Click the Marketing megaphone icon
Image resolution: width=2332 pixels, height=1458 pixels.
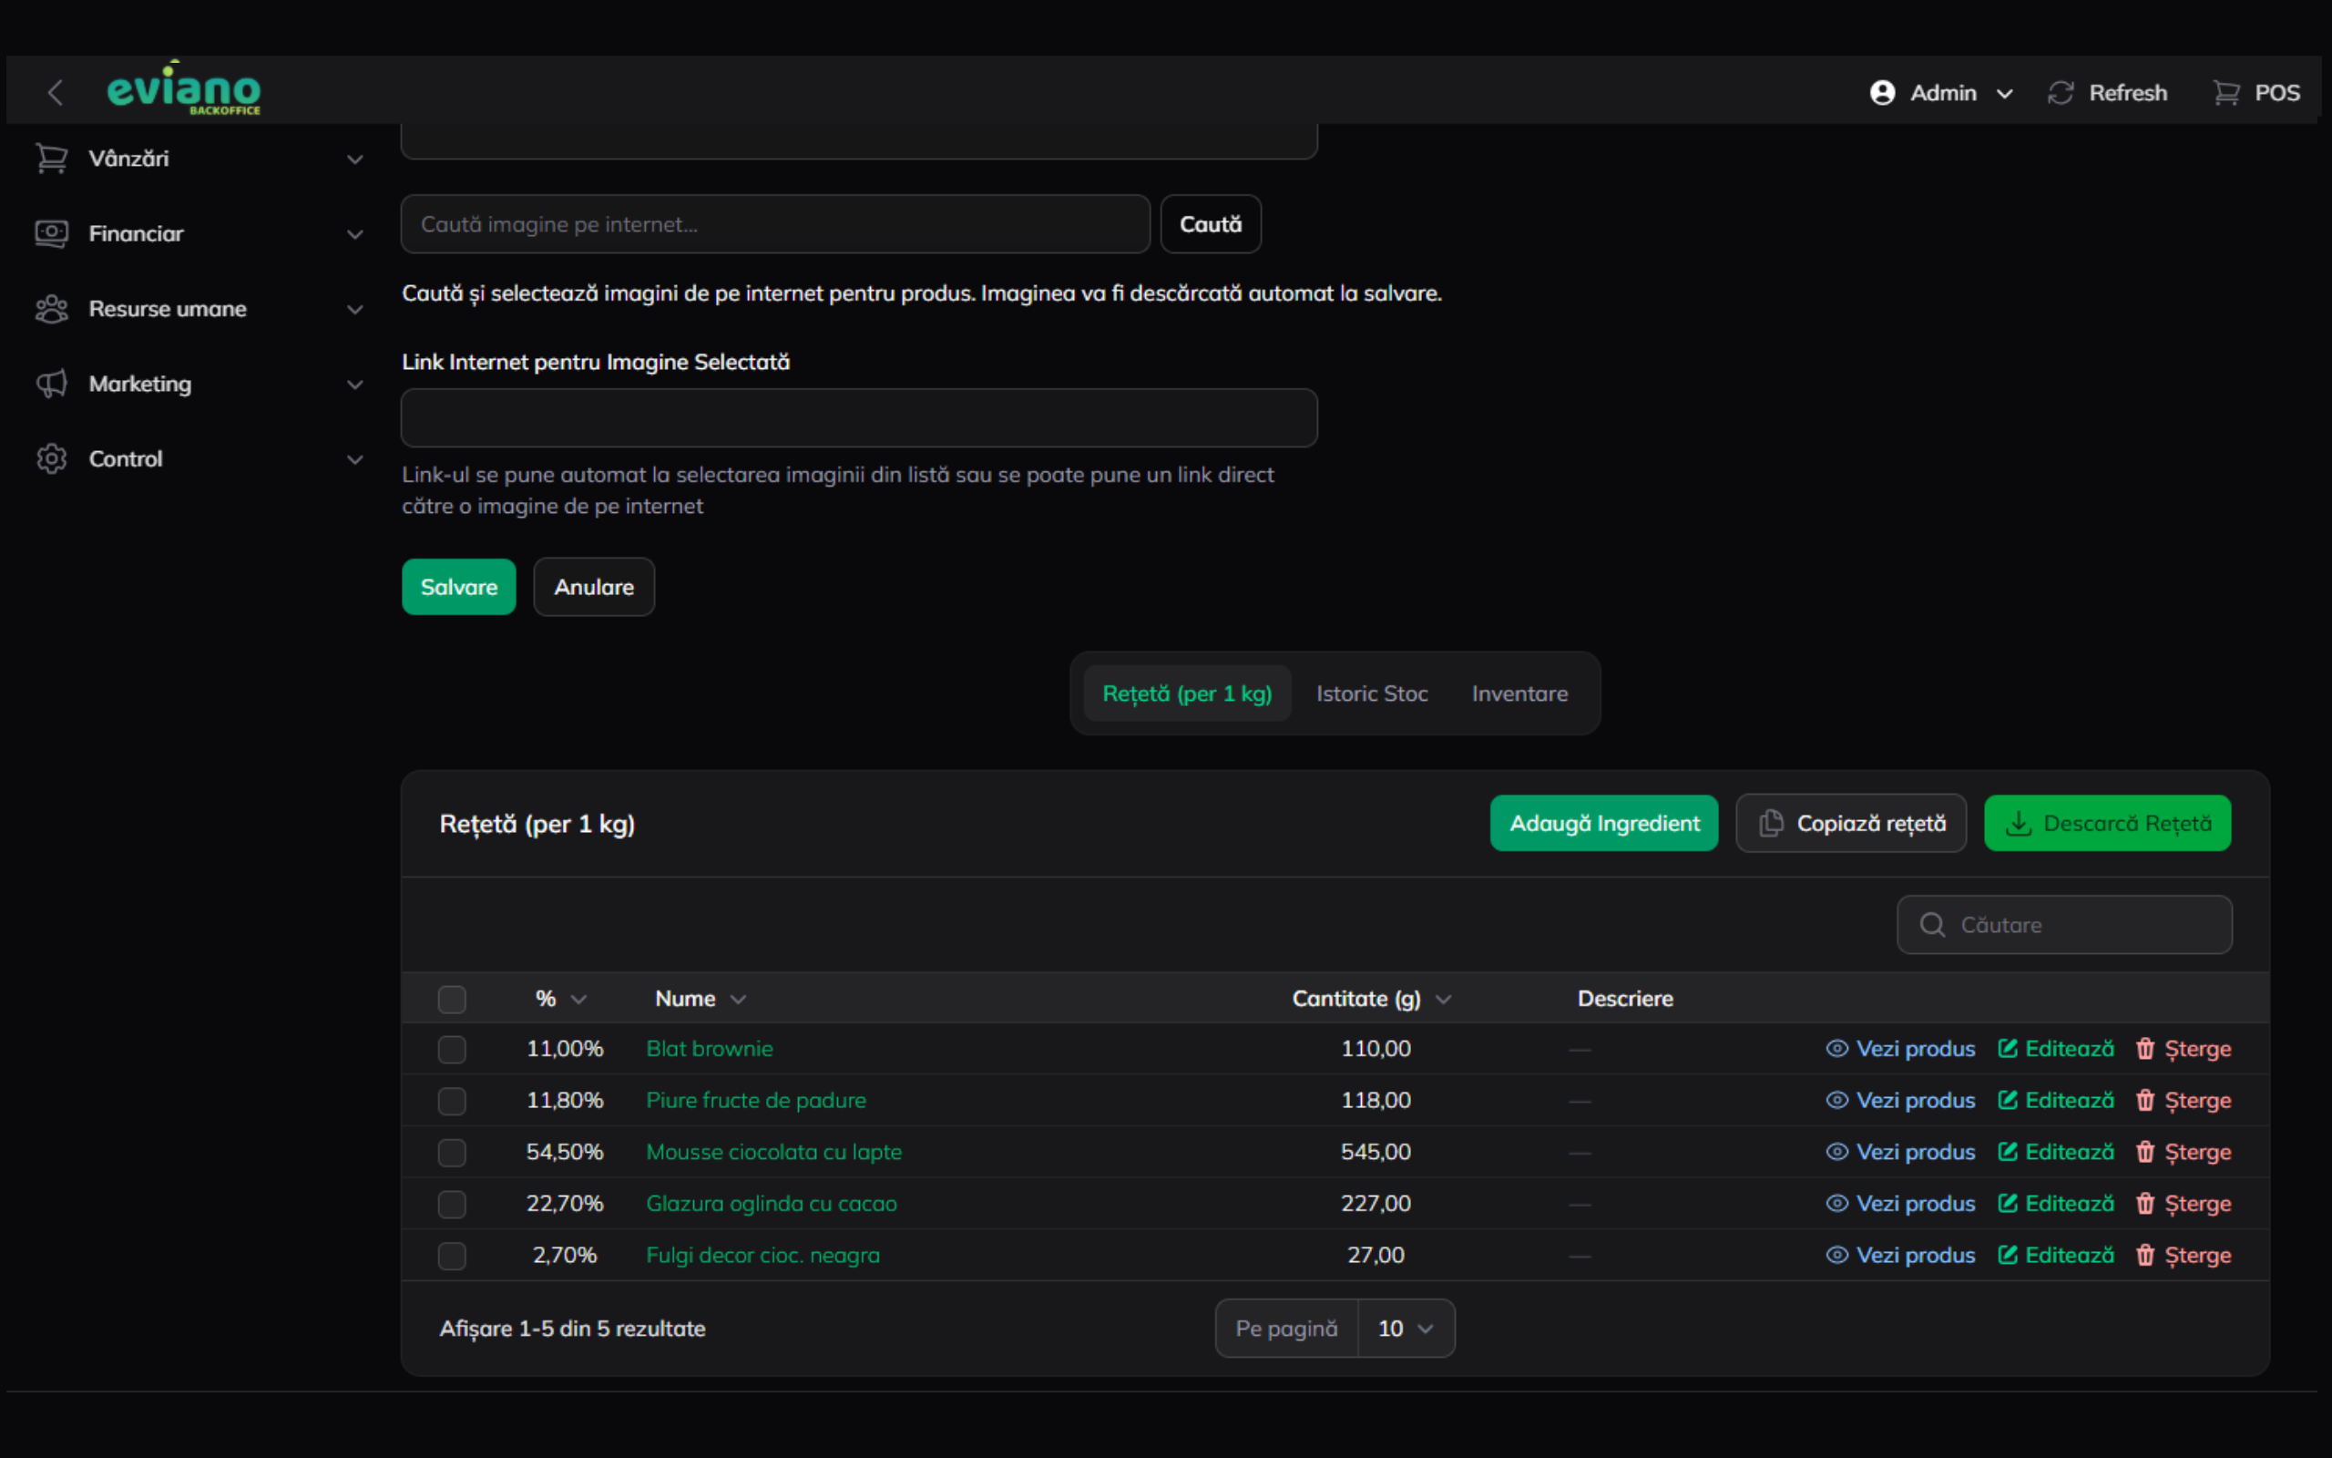click(x=52, y=384)
